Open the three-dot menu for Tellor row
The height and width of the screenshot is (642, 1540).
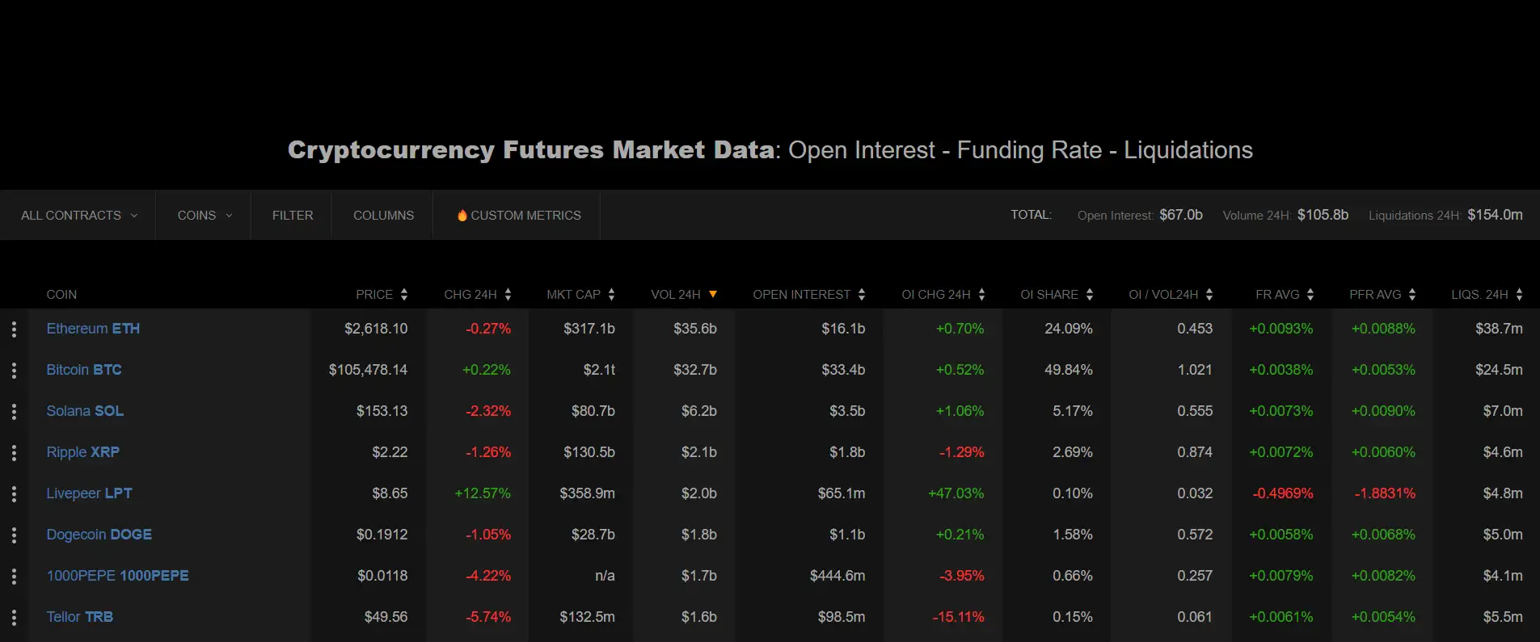click(14, 618)
